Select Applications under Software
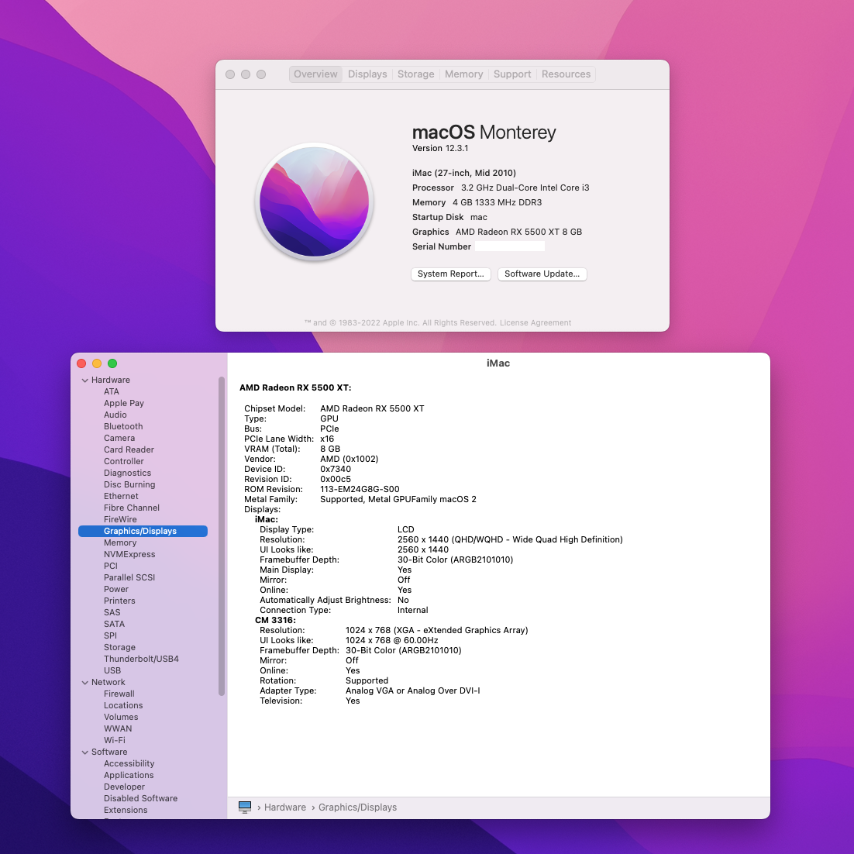The height and width of the screenshot is (854, 854). click(129, 775)
